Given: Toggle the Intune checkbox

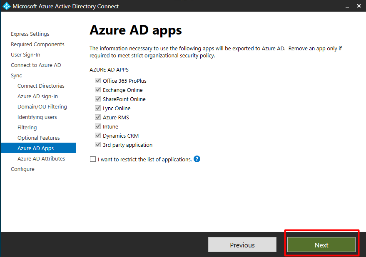Looking at the screenshot, I should coord(98,126).
